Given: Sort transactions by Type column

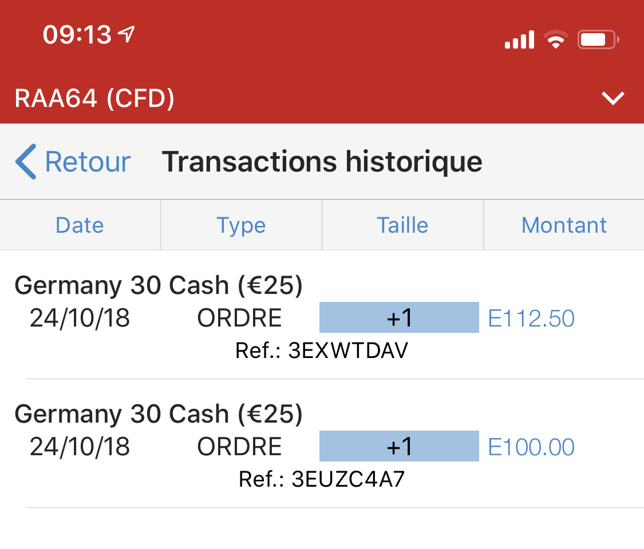Looking at the screenshot, I should pos(241,225).
